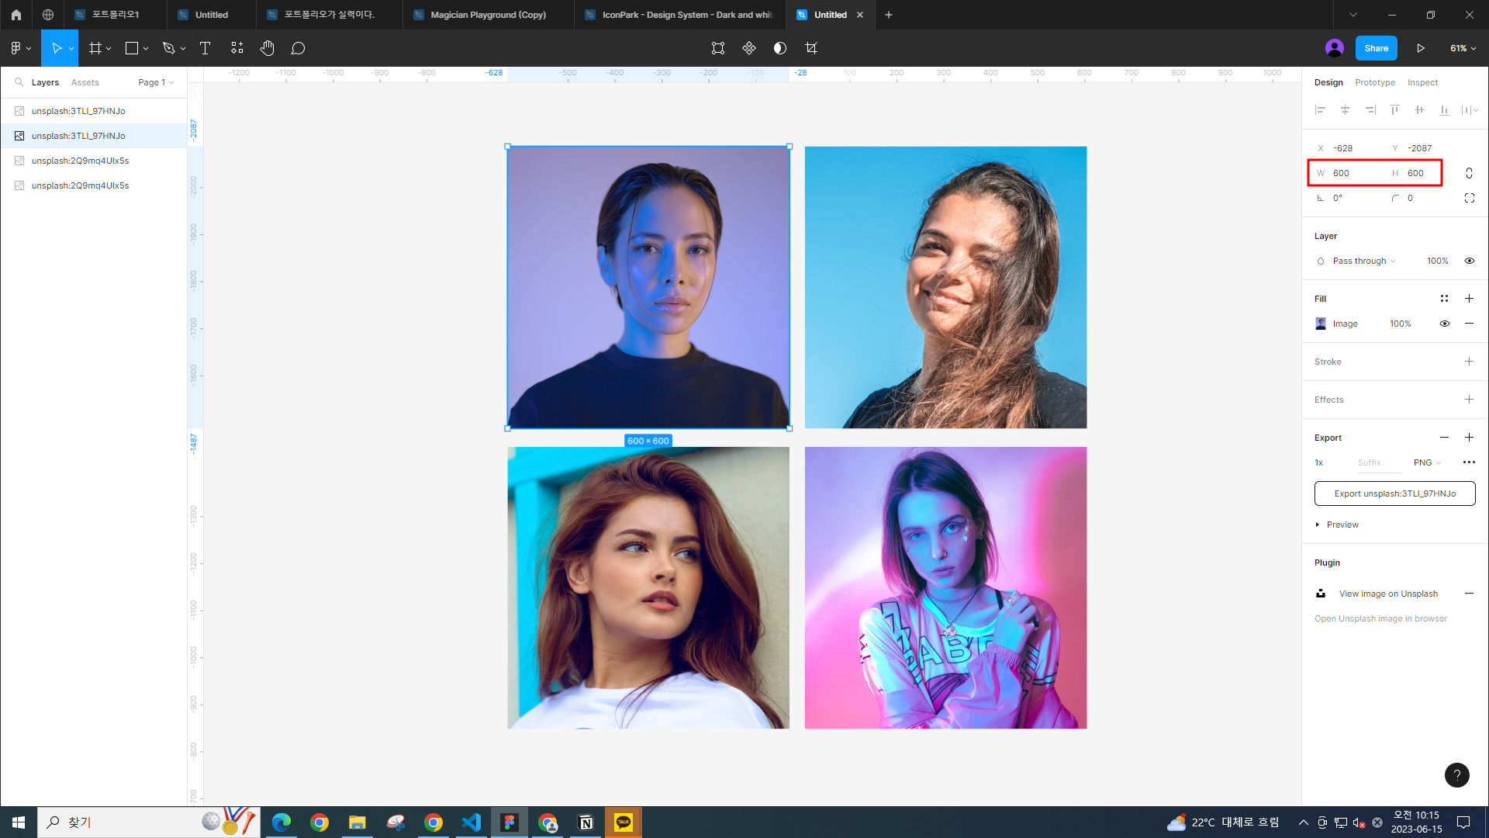Open Figma from the Windows taskbar
1489x838 pixels.
(x=510, y=822)
